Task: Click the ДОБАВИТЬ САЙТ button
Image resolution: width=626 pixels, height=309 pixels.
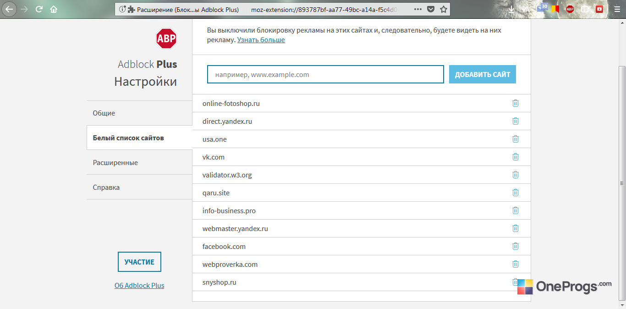Action: [483, 74]
